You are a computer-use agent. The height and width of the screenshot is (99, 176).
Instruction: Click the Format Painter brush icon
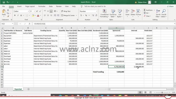[x=8, y=16]
